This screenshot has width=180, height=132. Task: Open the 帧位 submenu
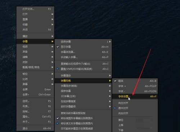[35, 74]
